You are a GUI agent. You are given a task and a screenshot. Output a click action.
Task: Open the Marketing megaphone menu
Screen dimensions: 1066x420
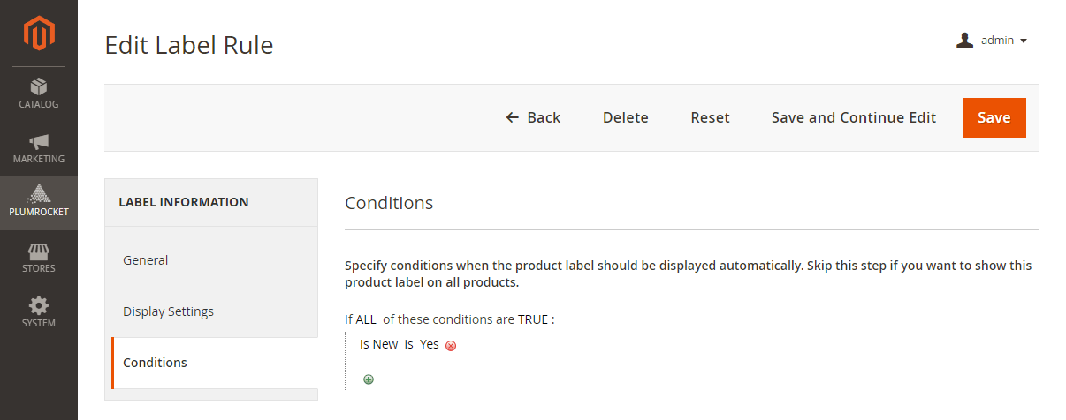tap(39, 148)
